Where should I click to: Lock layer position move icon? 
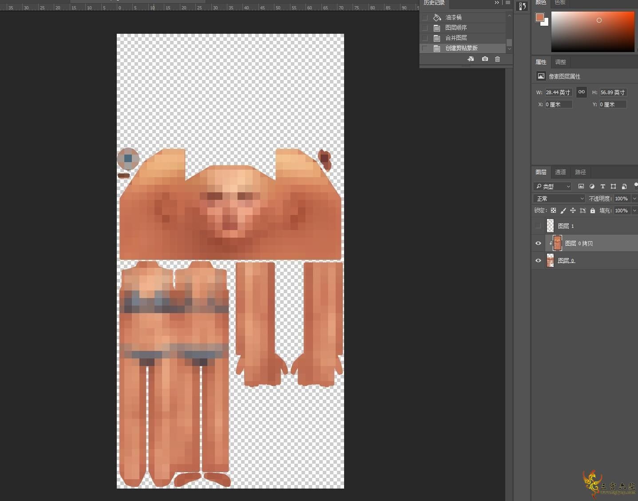click(x=573, y=211)
